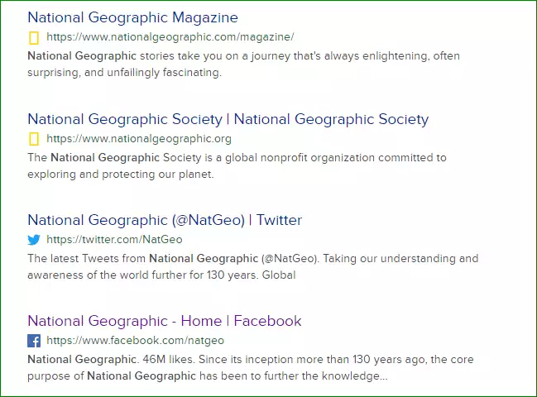Click 'The latest Tweets from' snippet text
Image resolution: width=537 pixels, height=397 pixels.
click(x=87, y=259)
